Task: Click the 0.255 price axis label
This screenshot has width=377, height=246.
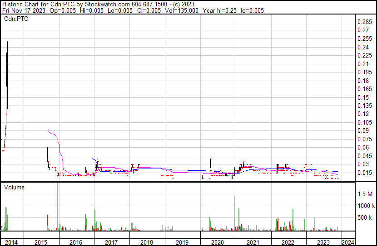Action: coord(365,39)
